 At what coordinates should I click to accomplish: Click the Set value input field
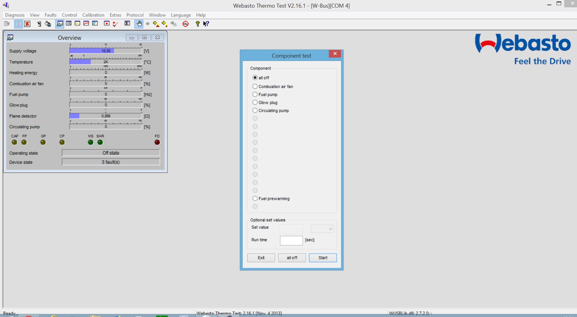(291, 229)
